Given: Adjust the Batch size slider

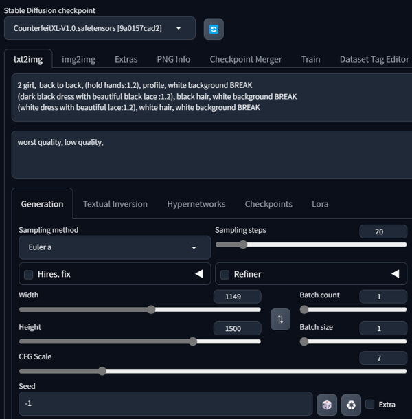Looking at the screenshot, I should click(353, 341).
